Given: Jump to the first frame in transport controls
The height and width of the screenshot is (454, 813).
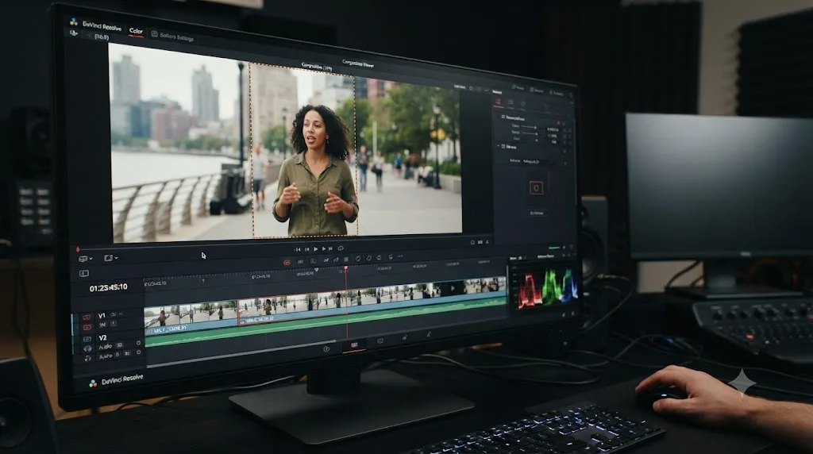Looking at the screenshot, I should (x=299, y=249).
